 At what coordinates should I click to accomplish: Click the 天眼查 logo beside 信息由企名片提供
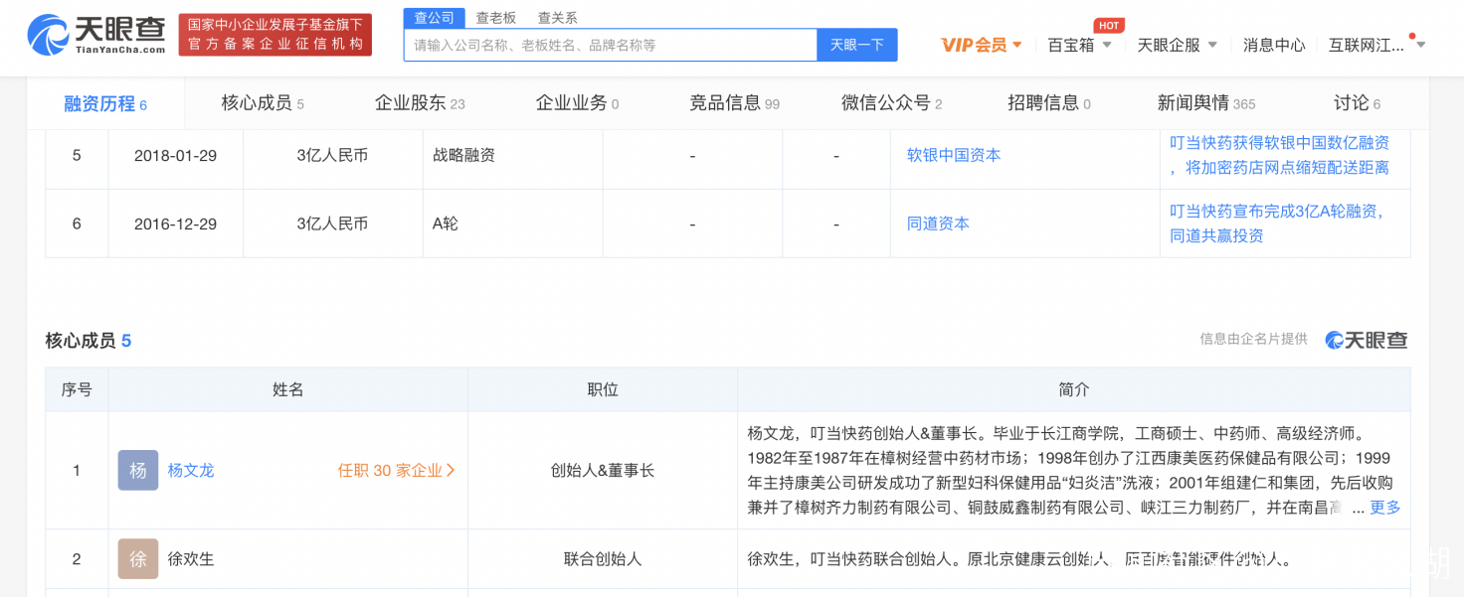coord(1366,340)
